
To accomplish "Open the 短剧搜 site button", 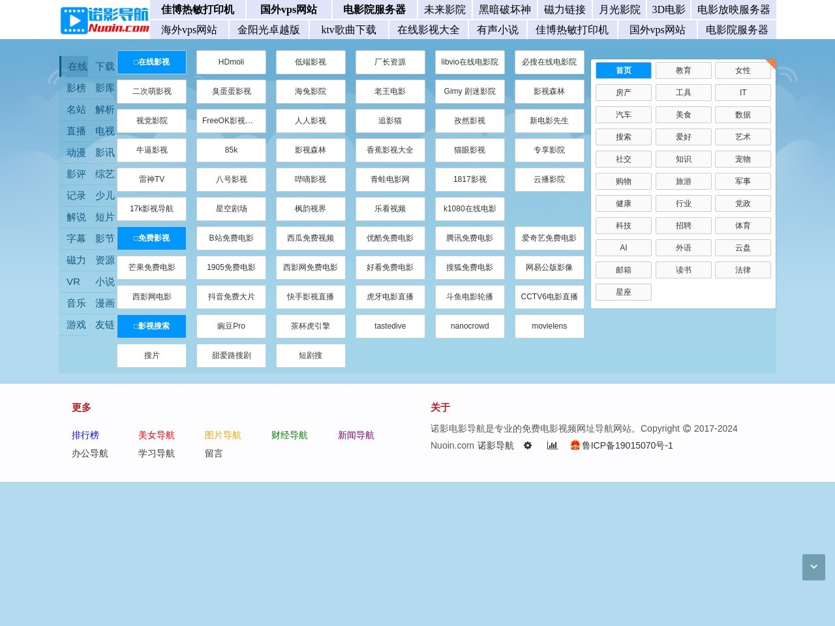I will coord(311,355).
